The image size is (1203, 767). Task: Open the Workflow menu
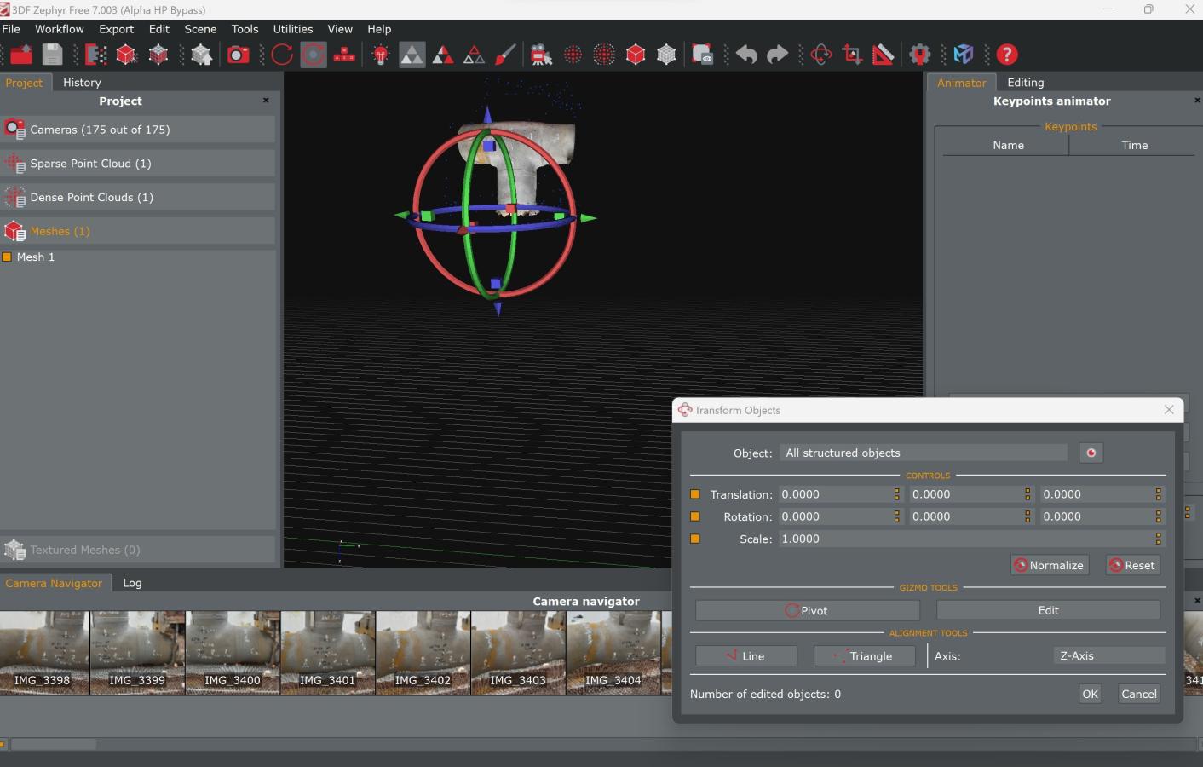point(59,29)
